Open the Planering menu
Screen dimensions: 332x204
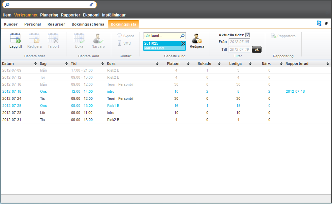click(49, 15)
